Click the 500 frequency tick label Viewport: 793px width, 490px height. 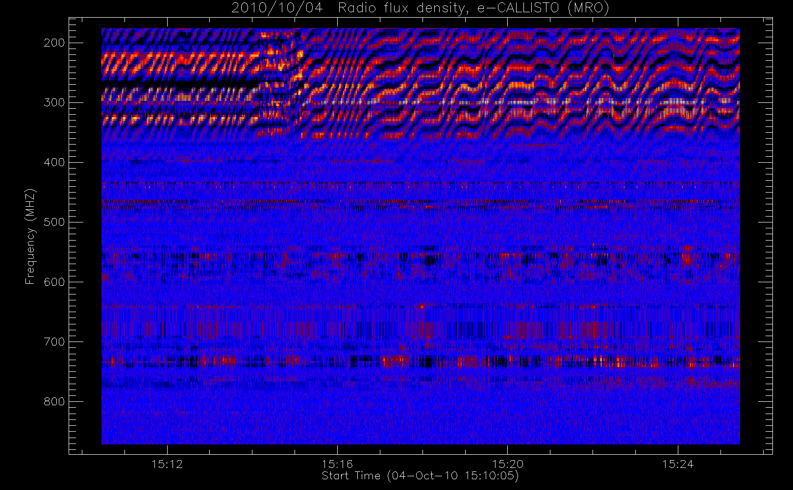click(x=54, y=222)
